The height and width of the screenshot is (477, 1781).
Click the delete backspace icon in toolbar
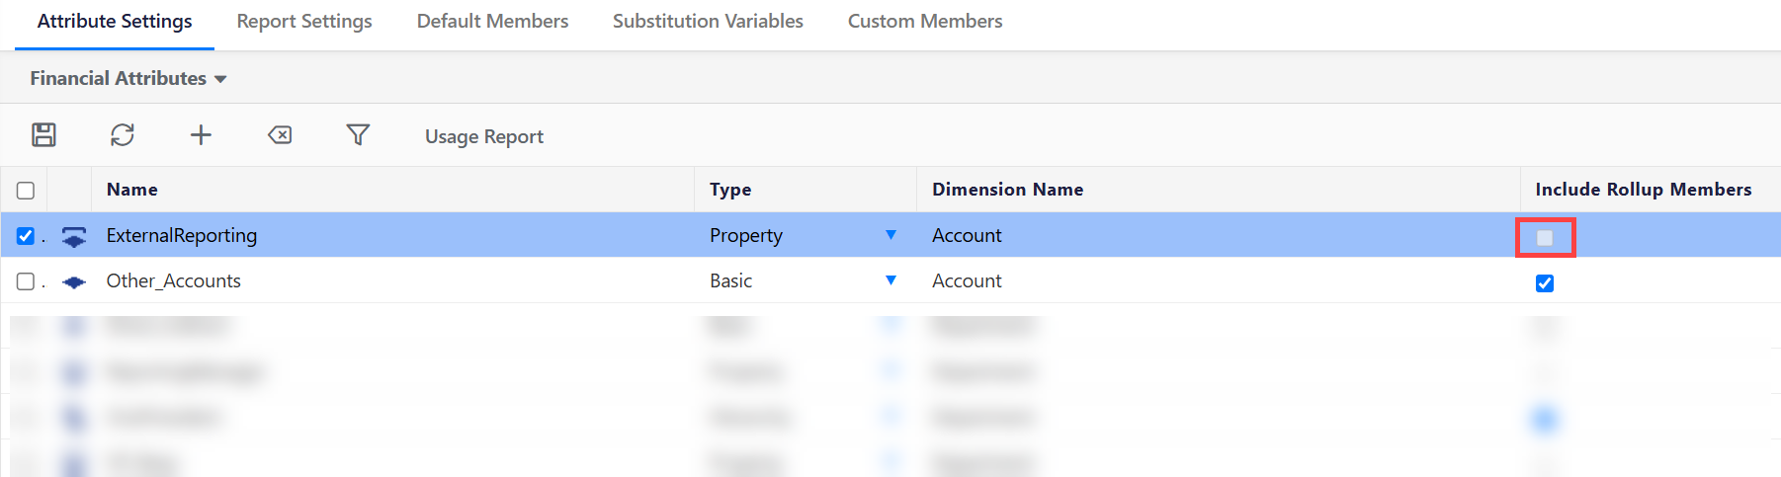coord(280,135)
